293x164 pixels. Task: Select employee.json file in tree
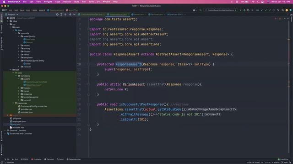tap(19, 122)
